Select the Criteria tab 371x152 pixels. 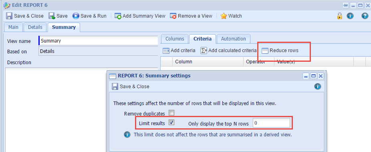point(202,39)
